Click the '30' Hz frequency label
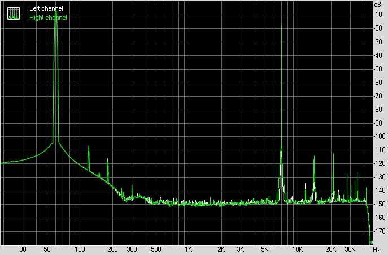This screenshot has width=388, height=255. click(x=23, y=249)
